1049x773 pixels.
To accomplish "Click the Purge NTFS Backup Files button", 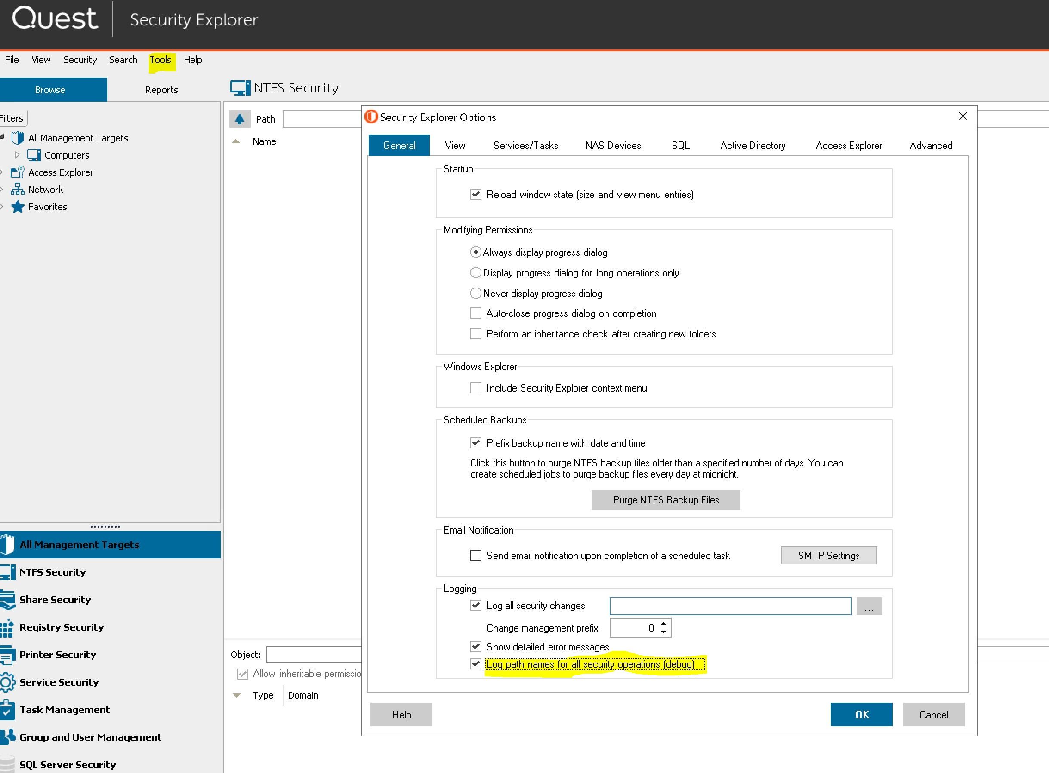I will (666, 500).
